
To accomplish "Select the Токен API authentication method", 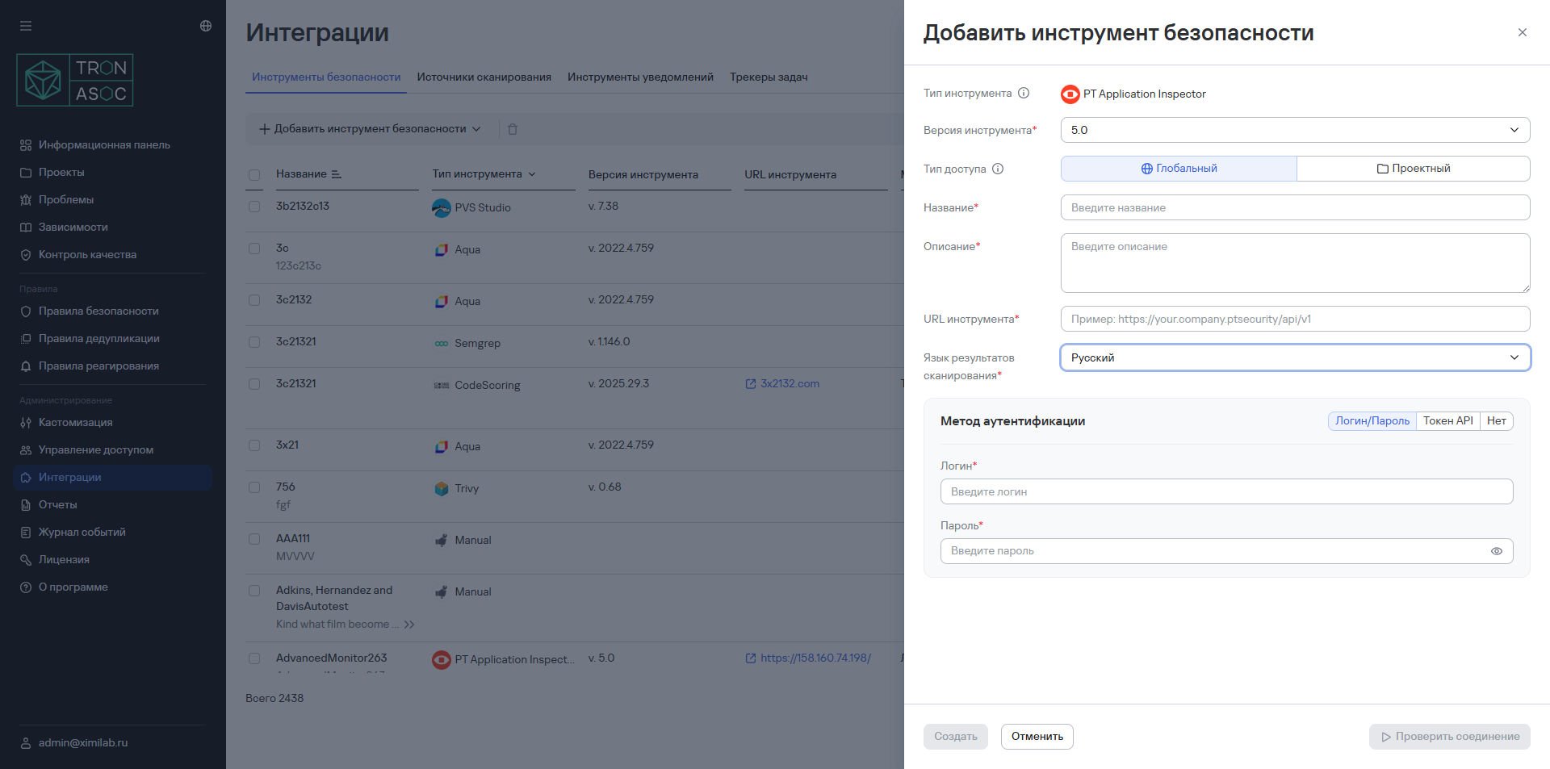I will pyautogui.click(x=1447, y=420).
